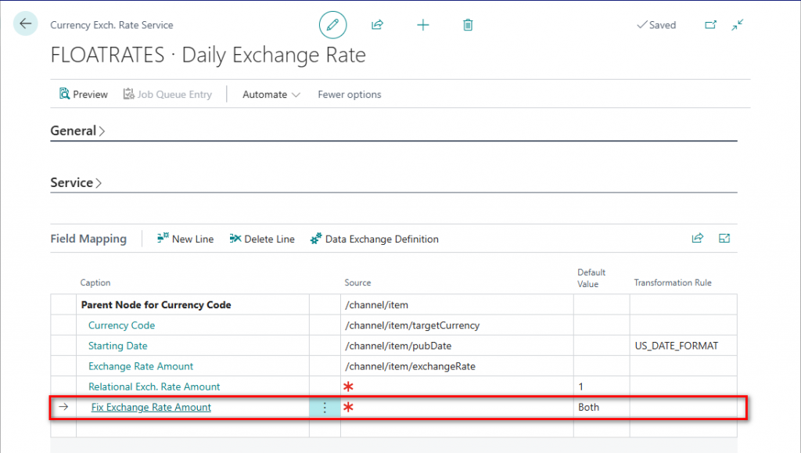This screenshot has width=801, height=453.
Task: Expand Field Mapping to full view
Action: 724,239
